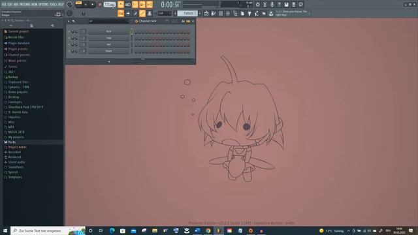The image size is (418, 235).
Task: Open the snap selector dropdown
Action: [165, 13]
